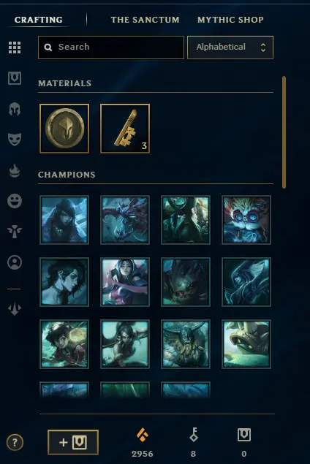
Task: Open the Alphabetical sort dropdown
Action: point(230,47)
